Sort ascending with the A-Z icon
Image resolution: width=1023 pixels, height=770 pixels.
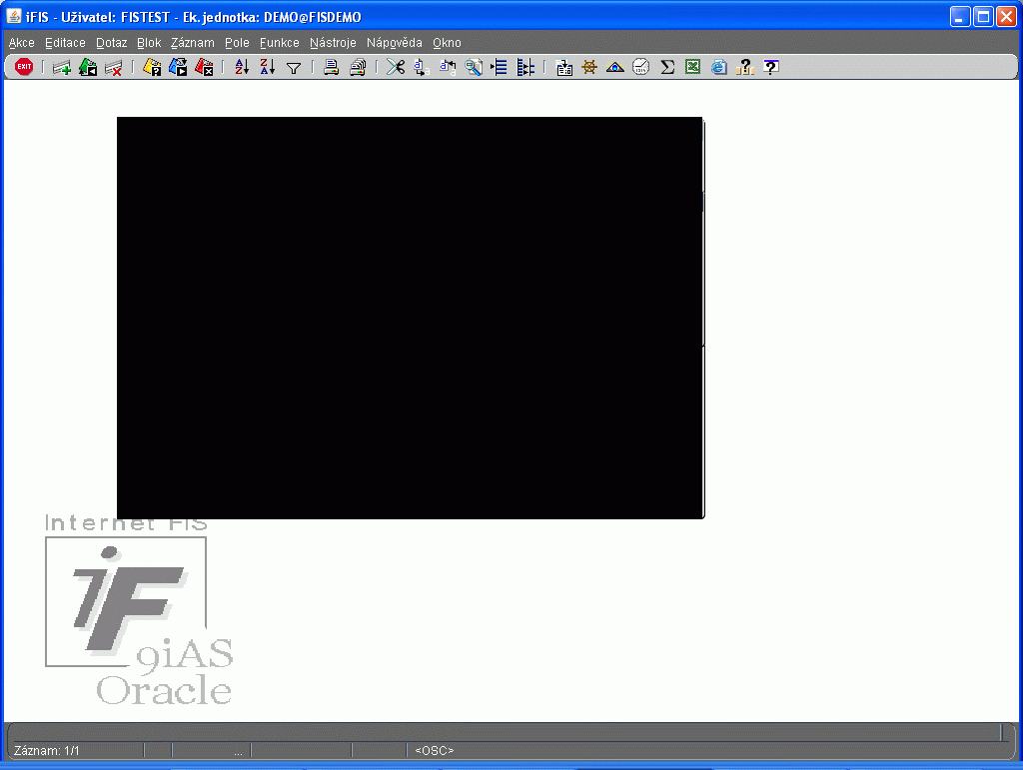point(242,67)
